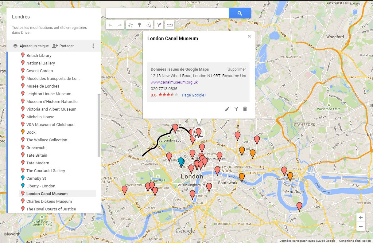Click the red marker near Marylebone

click(x=169, y=156)
